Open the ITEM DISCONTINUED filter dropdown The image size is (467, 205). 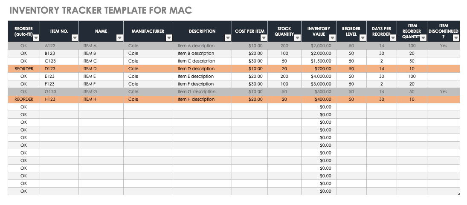tap(456, 38)
